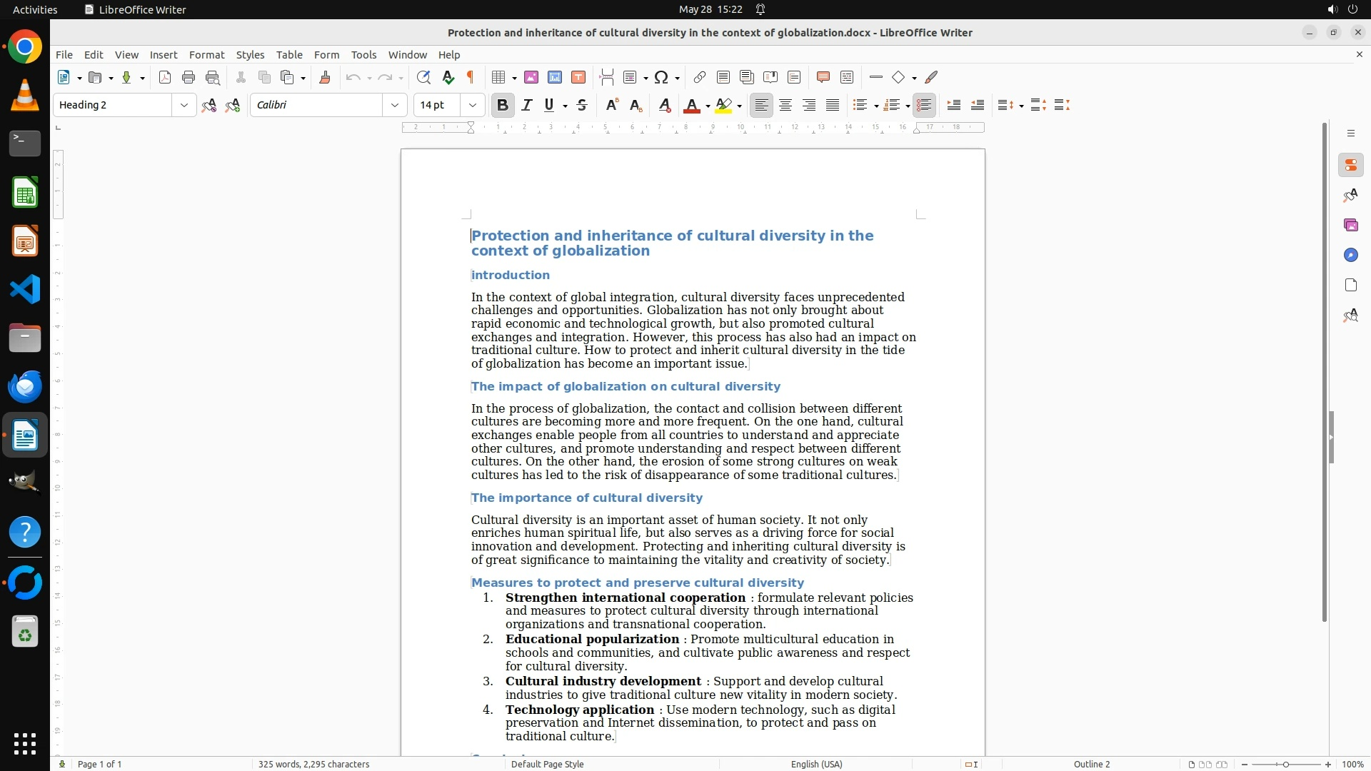Open the Styles menu
This screenshot has height=771, width=1371.
250,55
